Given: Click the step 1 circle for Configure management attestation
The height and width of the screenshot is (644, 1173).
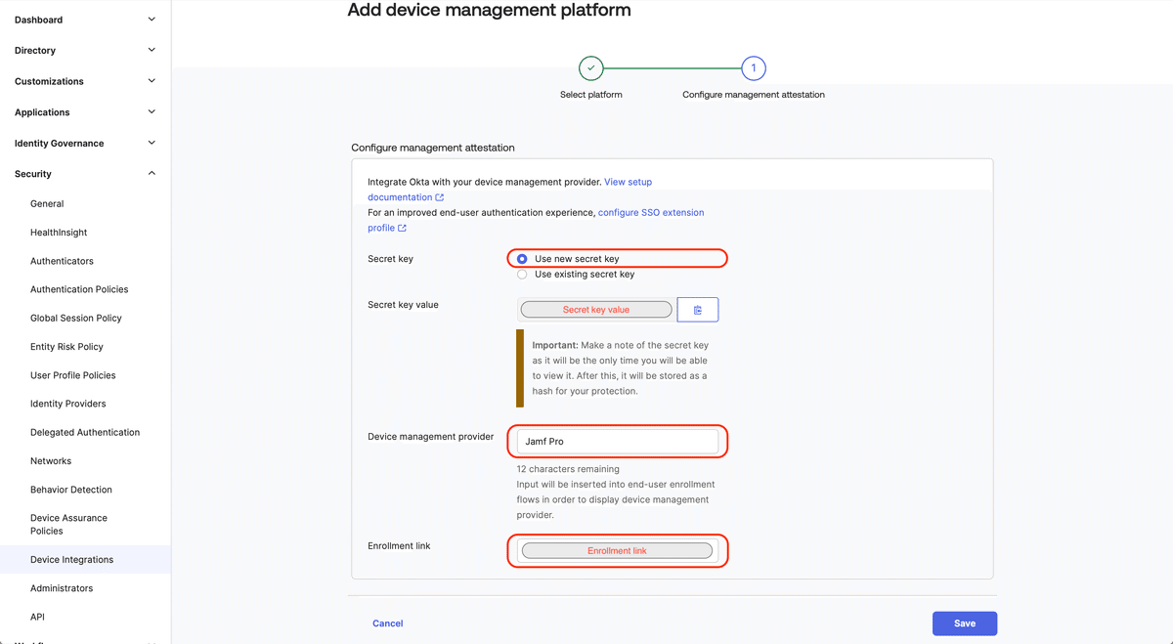Looking at the screenshot, I should [754, 68].
